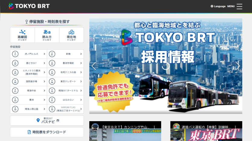Select the current location (現在地) search icon
Viewport: 252px width, 141px height.
[71, 32]
